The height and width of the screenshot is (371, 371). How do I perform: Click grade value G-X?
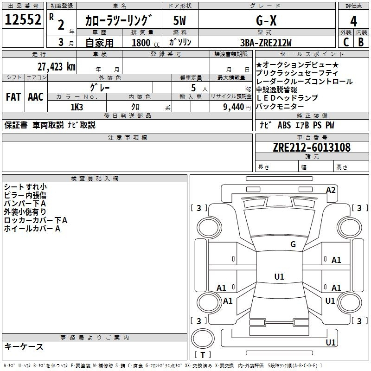(266, 20)
